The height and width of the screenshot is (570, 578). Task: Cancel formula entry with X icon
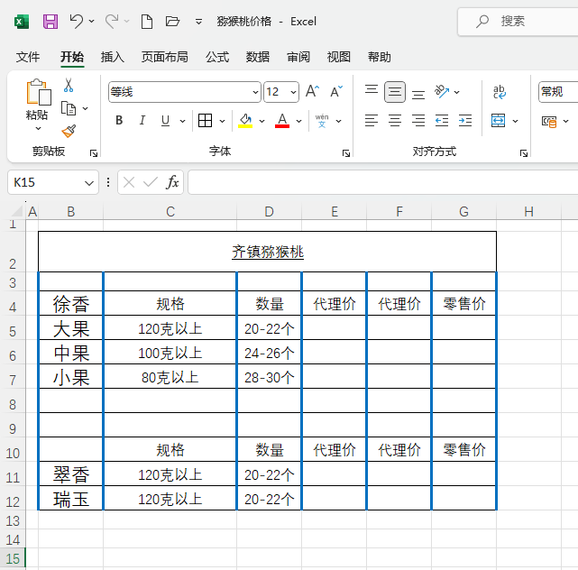tap(129, 182)
